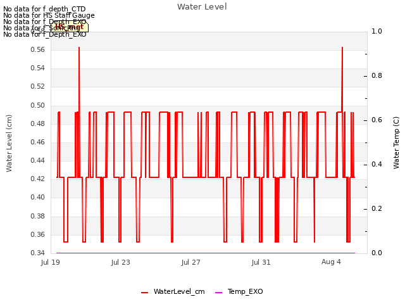Click the Water Temp (C) axis label

click(396, 142)
